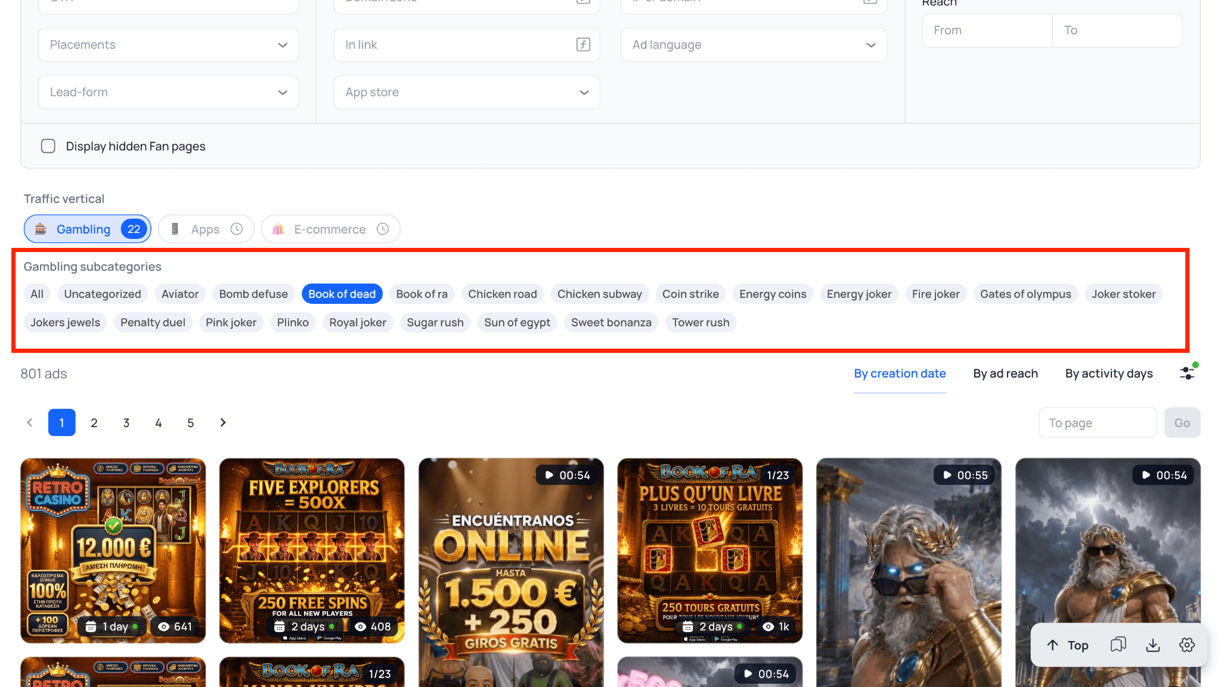Go to page 3
This screenshot has width=1221, height=687.
pos(126,422)
